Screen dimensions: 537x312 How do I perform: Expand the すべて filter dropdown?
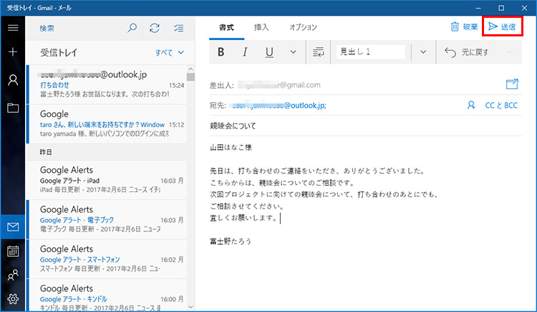170,52
